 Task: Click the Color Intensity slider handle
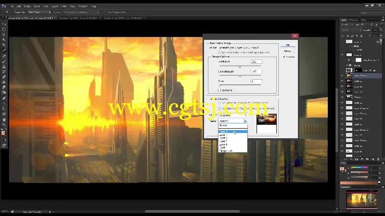coord(240,76)
